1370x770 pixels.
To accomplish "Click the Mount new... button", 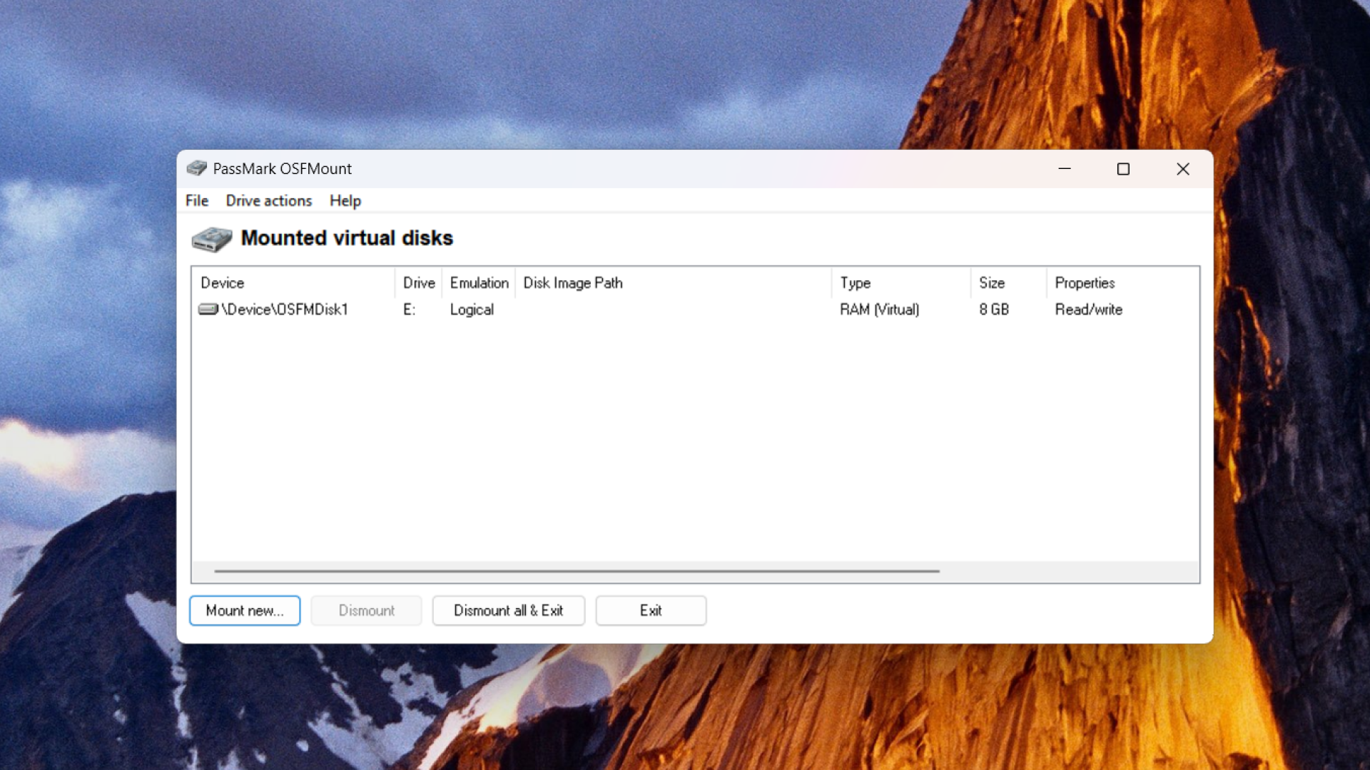I will click(245, 611).
